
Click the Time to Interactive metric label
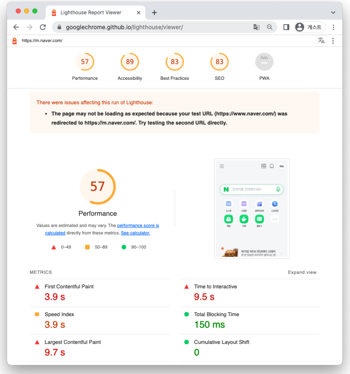[x=216, y=287]
